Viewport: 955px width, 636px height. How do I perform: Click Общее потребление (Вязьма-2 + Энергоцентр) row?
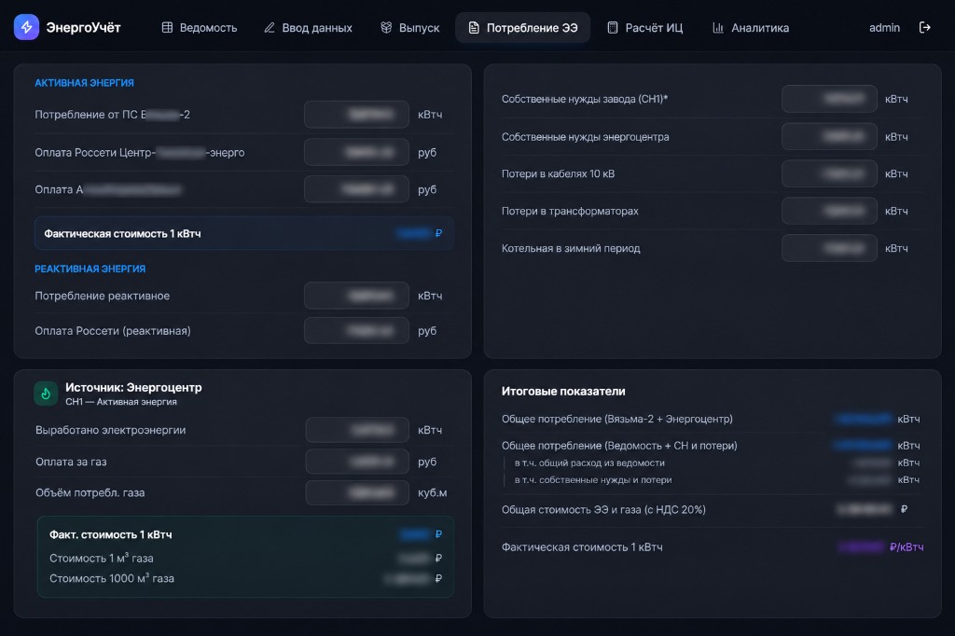click(711, 419)
